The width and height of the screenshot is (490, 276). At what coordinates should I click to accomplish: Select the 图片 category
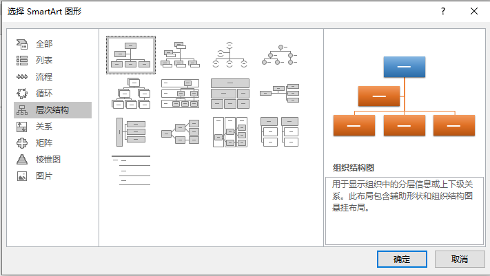click(52, 176)
